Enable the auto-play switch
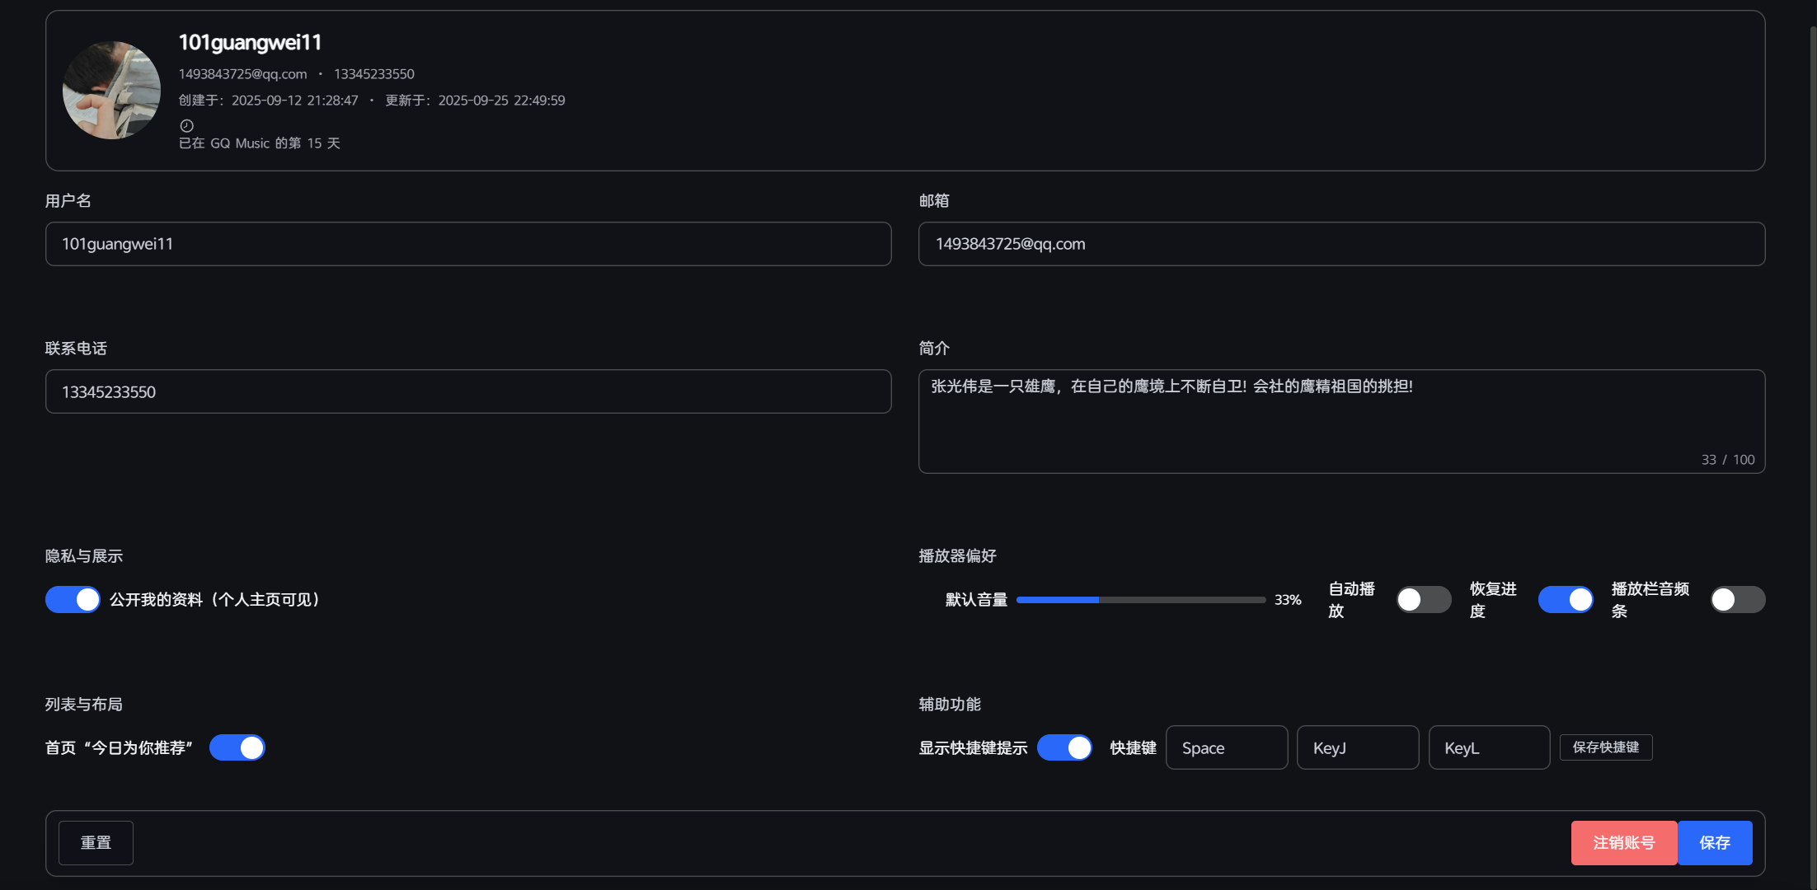Screen dimensions: 1817x890 (1424, 599)
